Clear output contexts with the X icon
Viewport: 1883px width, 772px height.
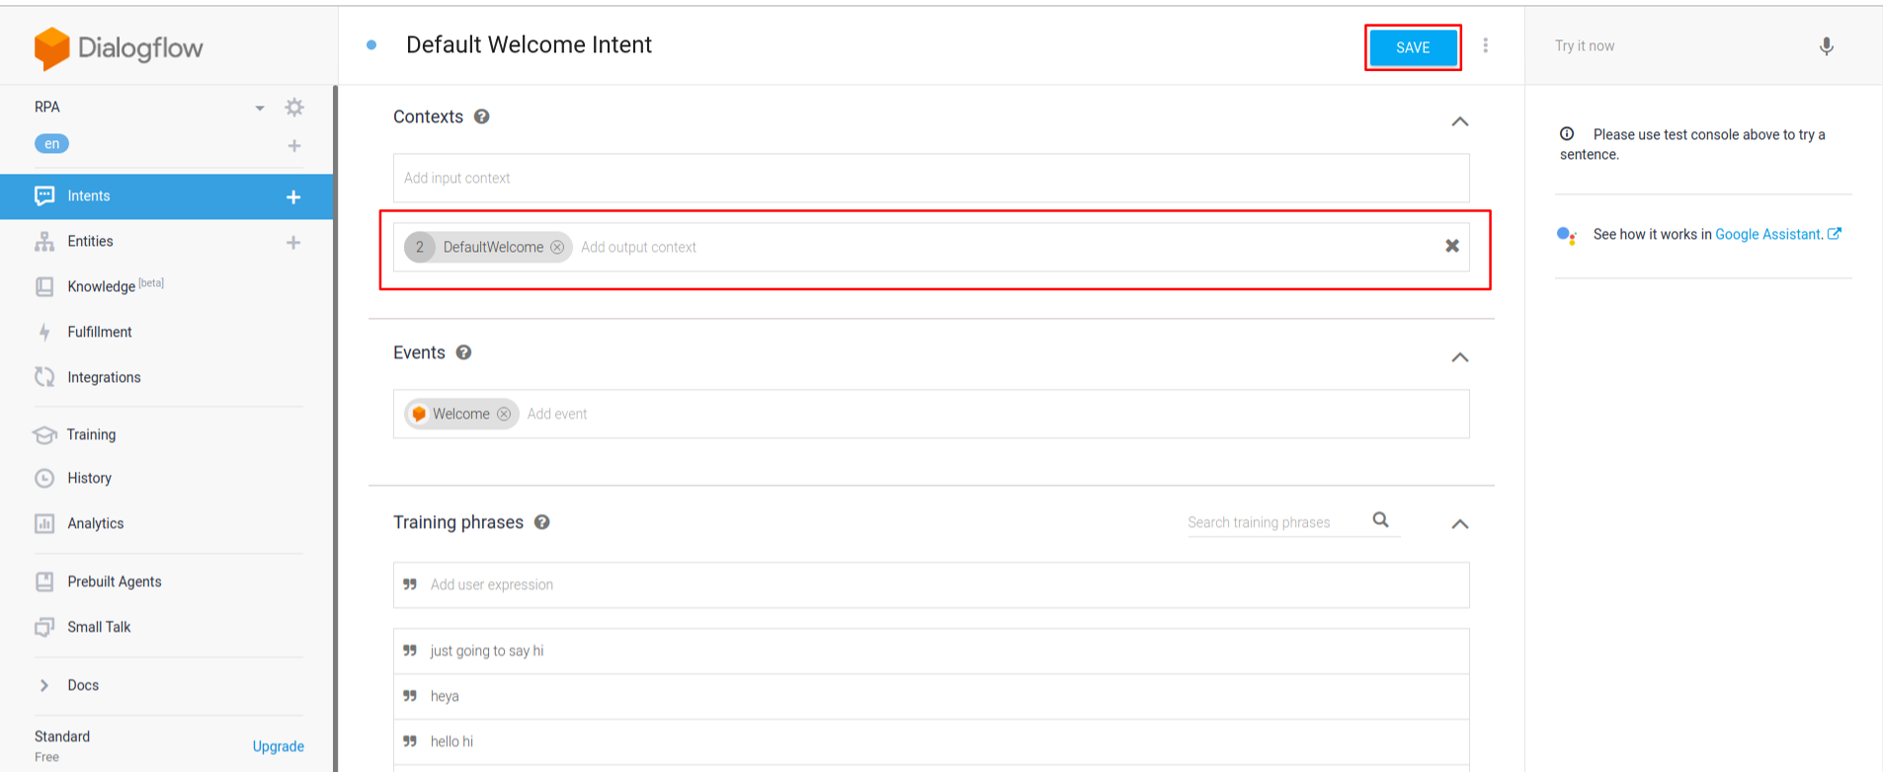[1451, 246]
